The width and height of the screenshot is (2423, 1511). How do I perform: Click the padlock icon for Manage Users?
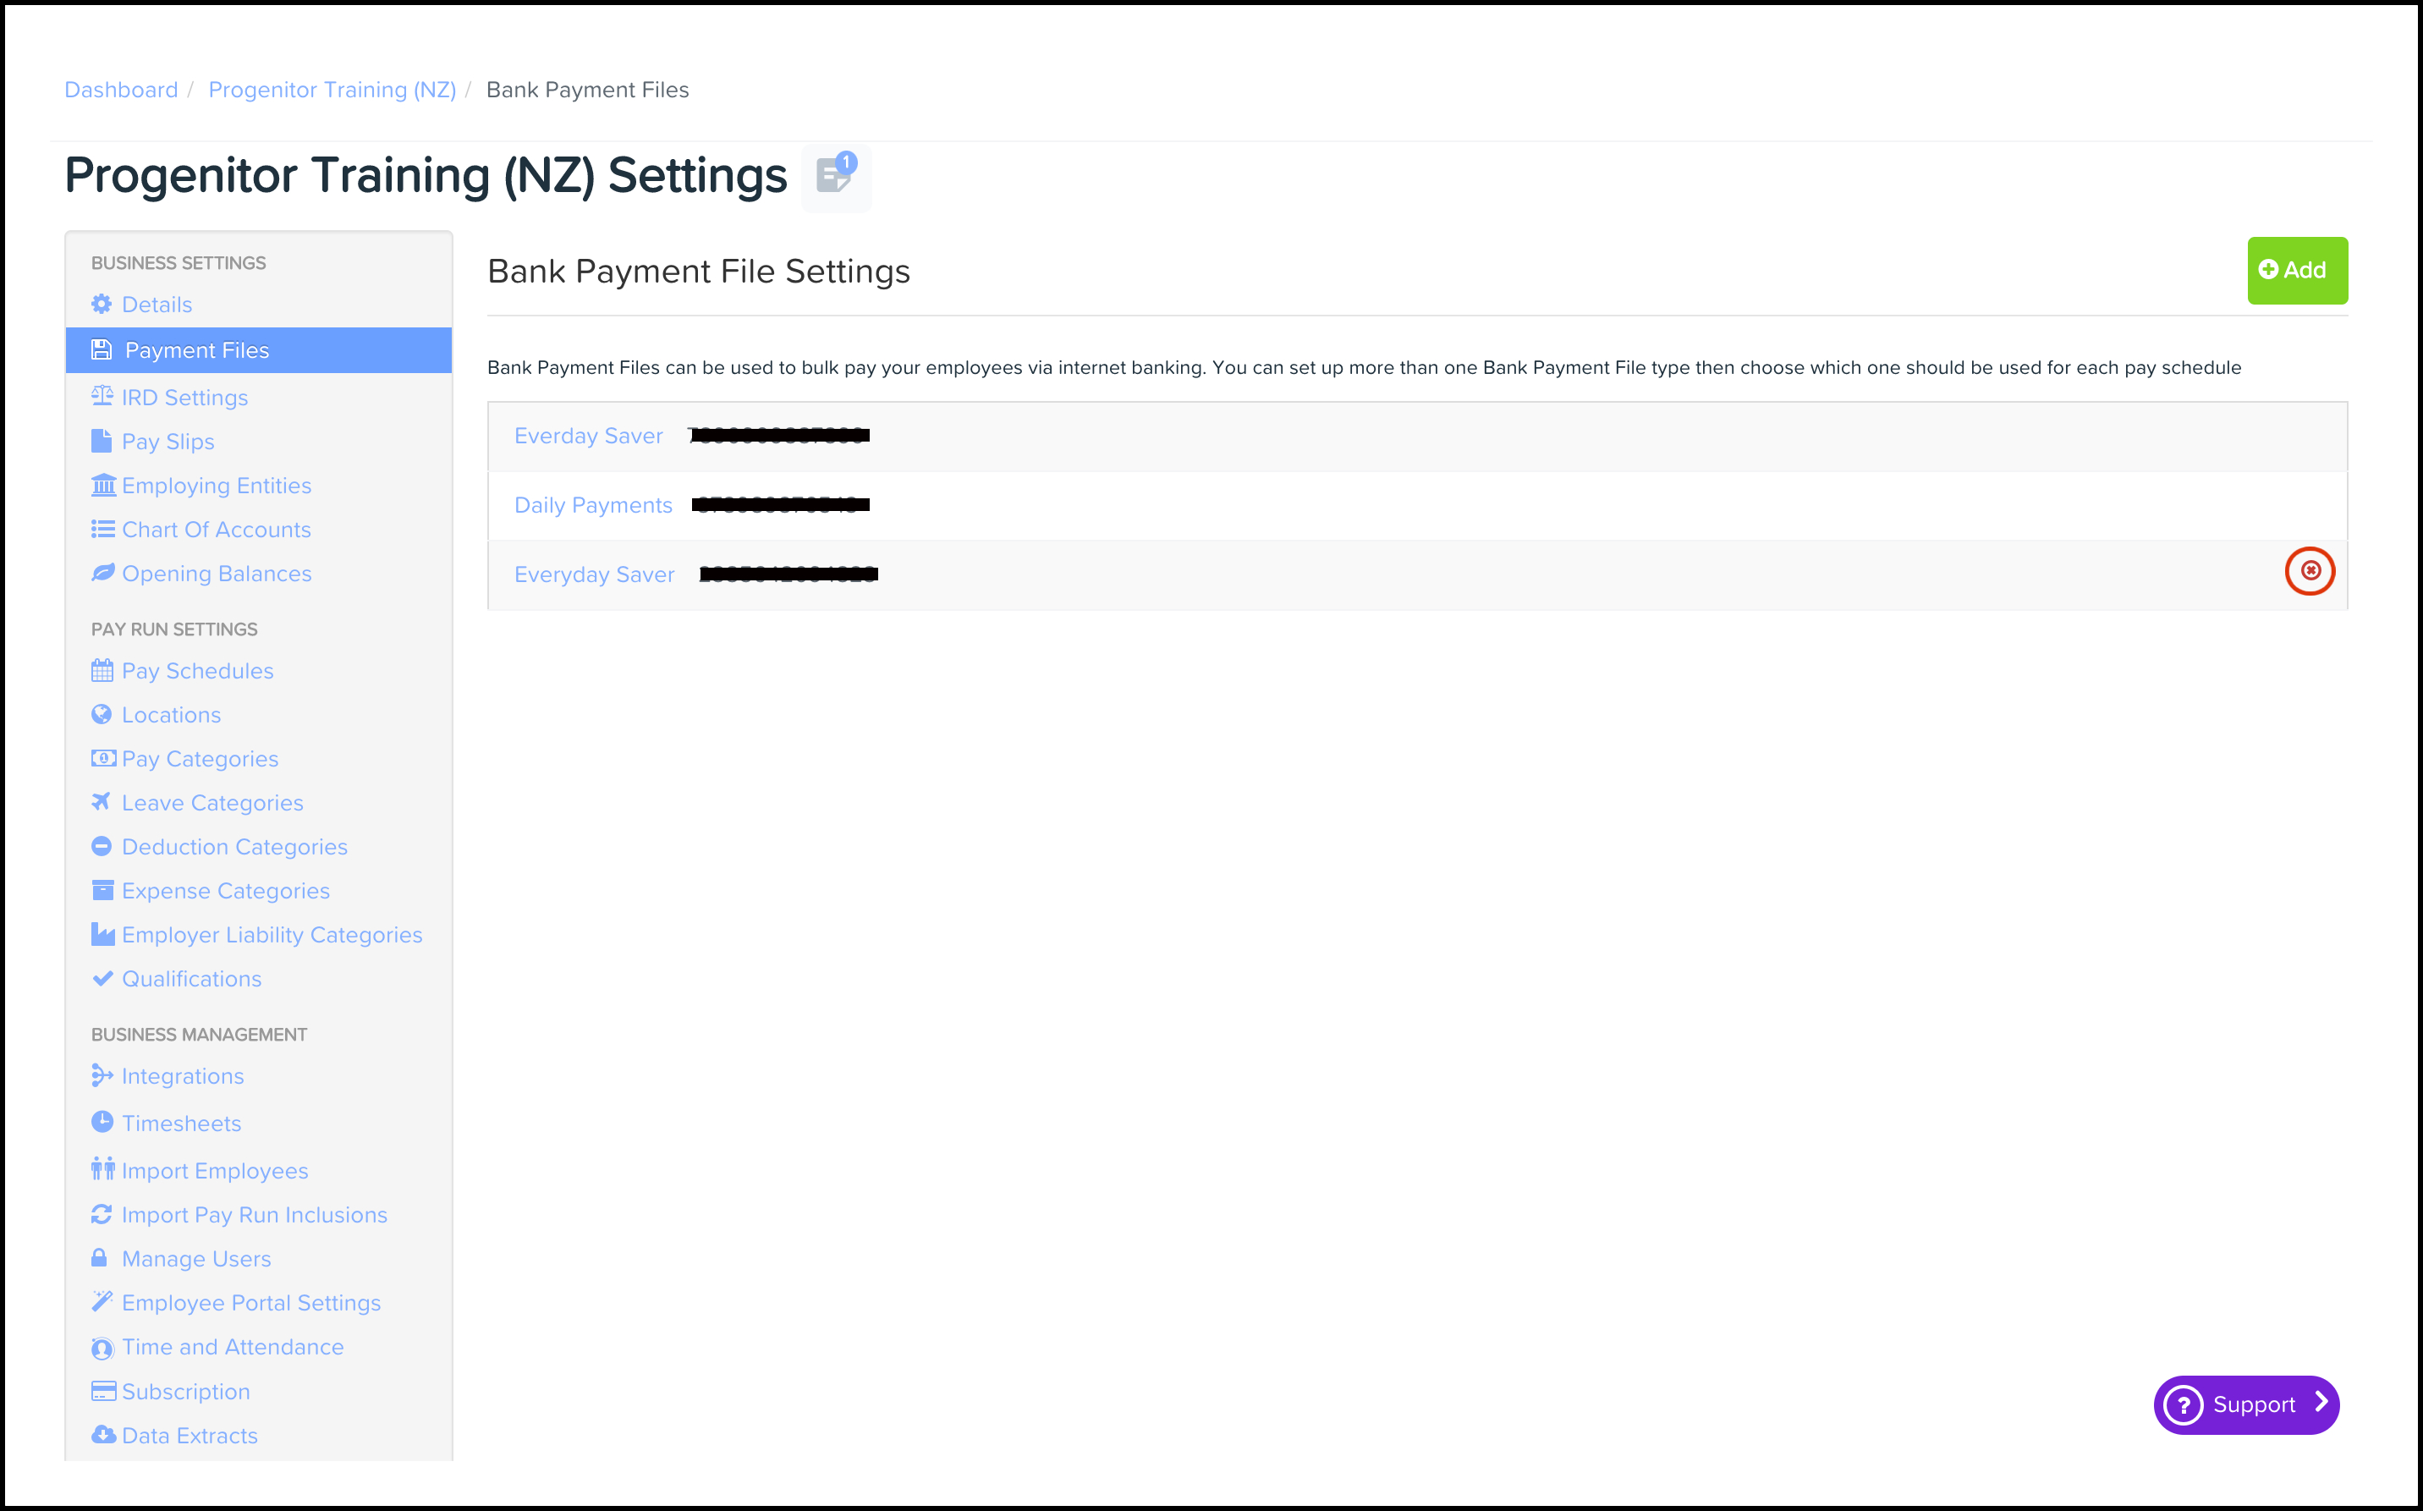point(100,1258)
